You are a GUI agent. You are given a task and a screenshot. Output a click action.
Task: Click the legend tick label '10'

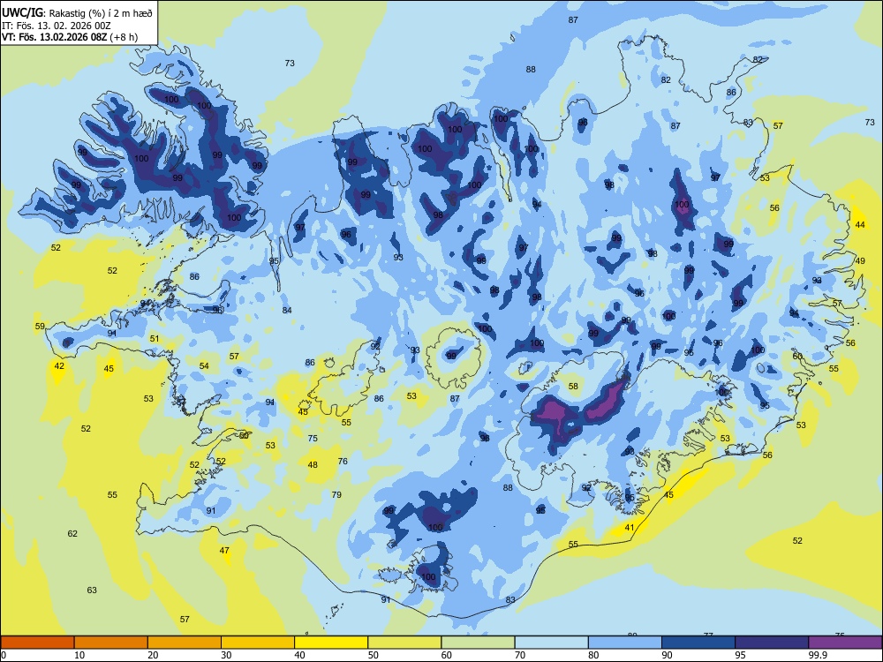tap(79, 655)
